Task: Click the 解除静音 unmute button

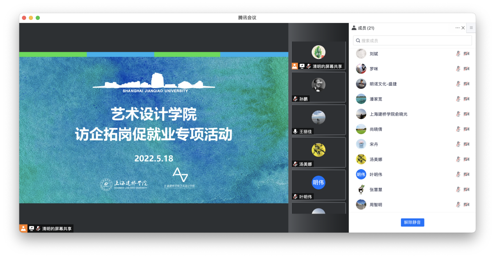Action: [x=412, y=222]
